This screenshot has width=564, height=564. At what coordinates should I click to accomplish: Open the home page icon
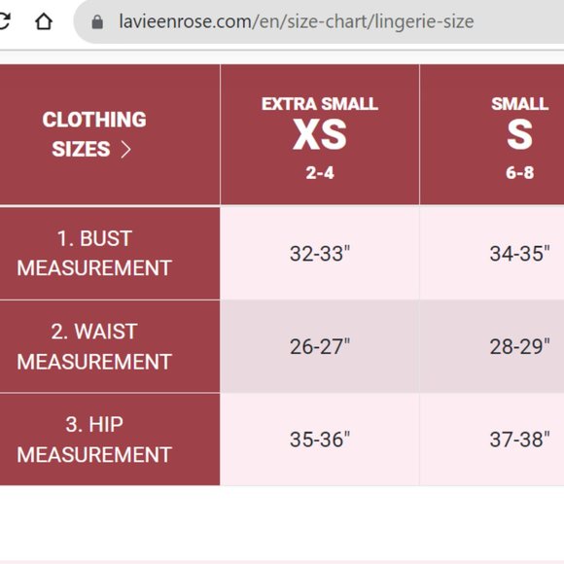[x=44, y=21]
